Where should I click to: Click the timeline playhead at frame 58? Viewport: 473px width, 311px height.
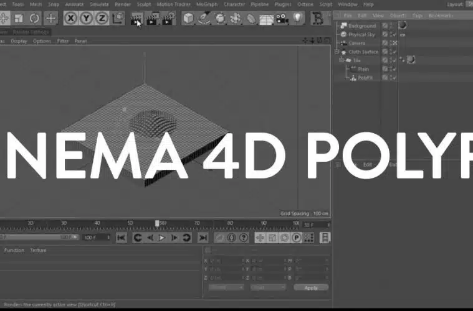(157, 223)
